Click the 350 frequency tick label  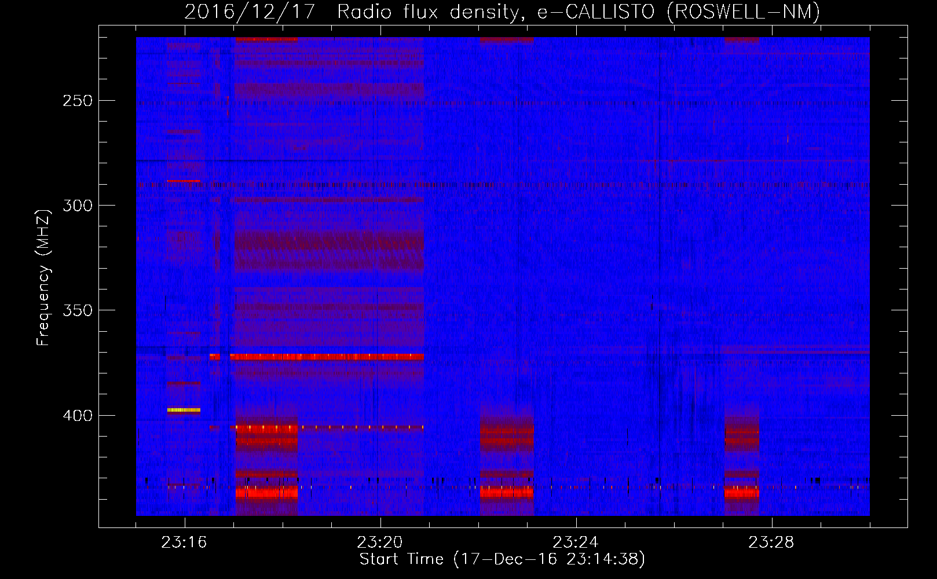[78, 310]
